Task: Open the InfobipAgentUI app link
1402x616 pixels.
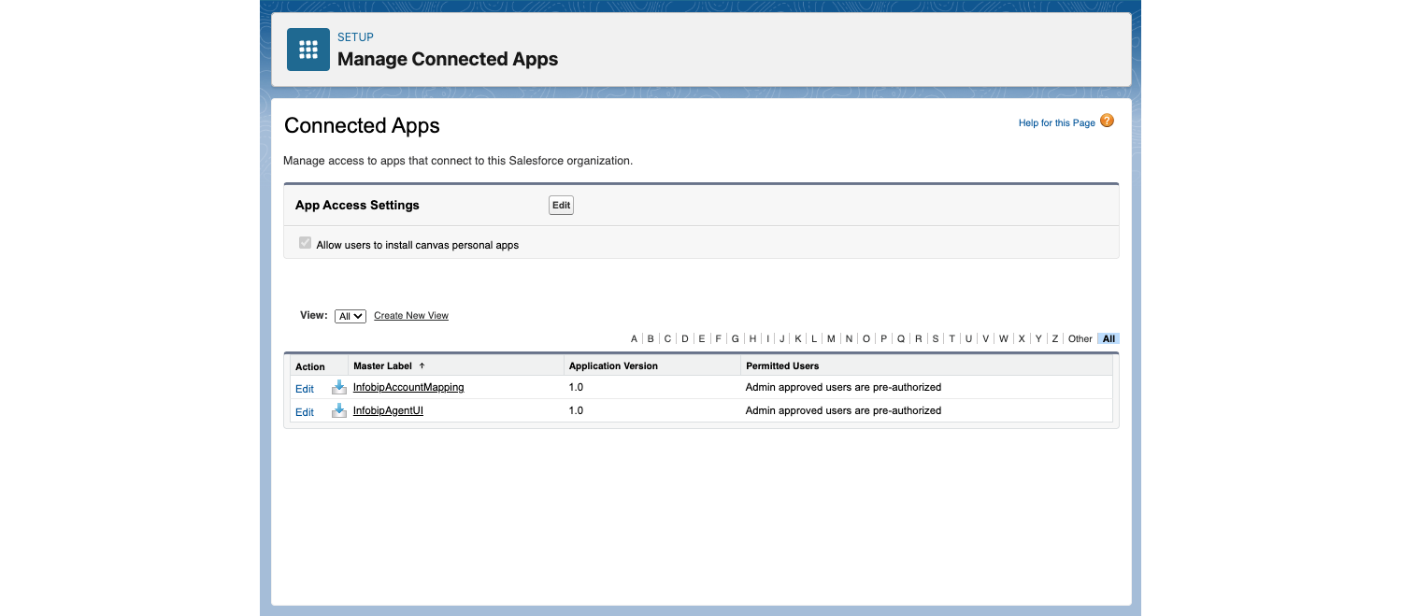Action: click(x=388, y=410)
